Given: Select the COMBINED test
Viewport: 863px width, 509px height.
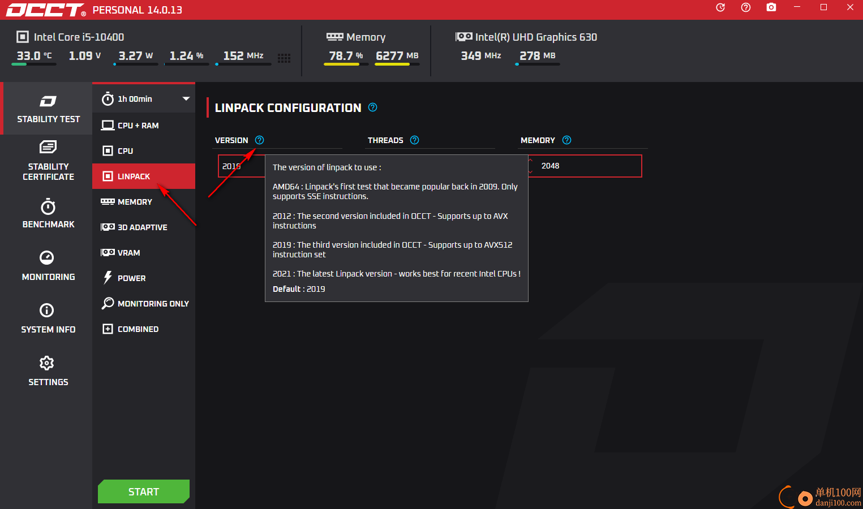Looking at the screenshot, I should point(144,329).
